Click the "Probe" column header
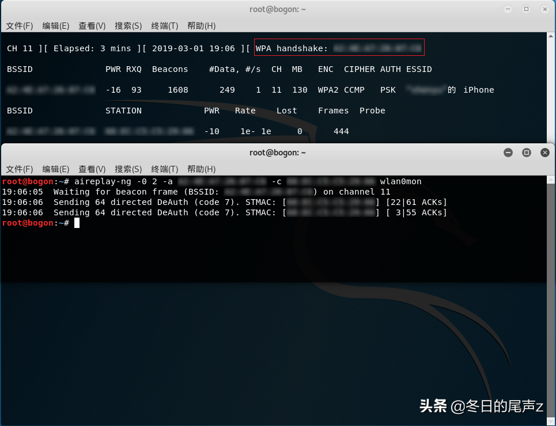This screenshot has width=556, height=426. (372, 111)
